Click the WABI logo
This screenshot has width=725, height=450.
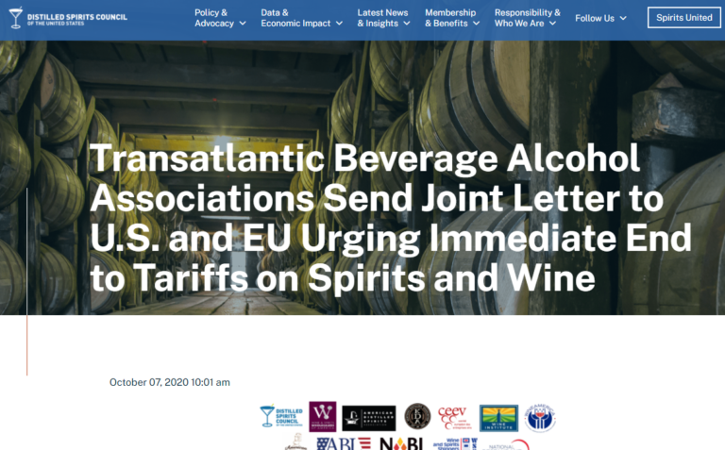(344, 444)
